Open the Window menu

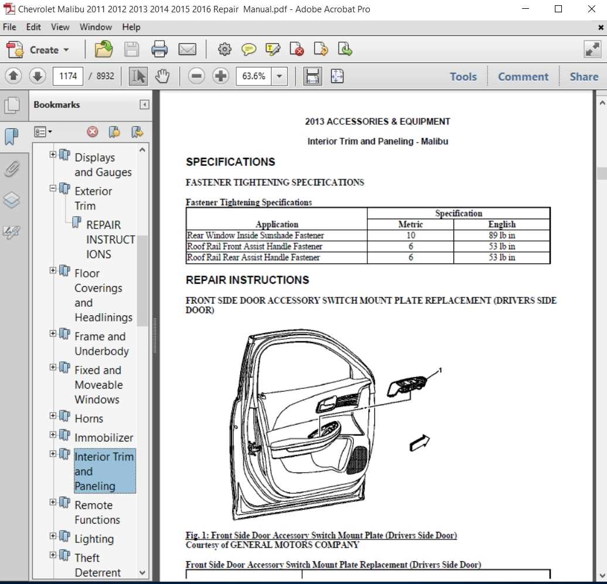96,27
